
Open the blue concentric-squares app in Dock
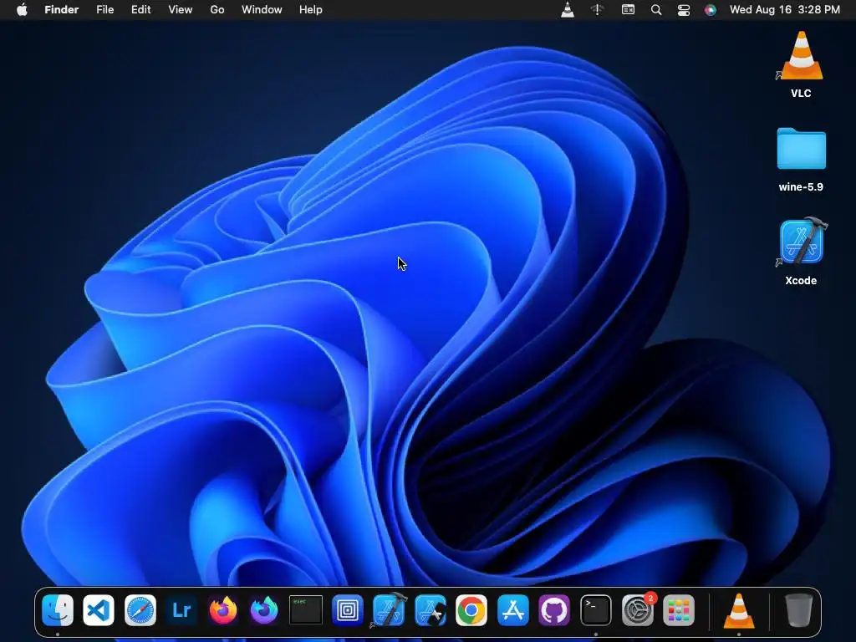coord(347,609)
